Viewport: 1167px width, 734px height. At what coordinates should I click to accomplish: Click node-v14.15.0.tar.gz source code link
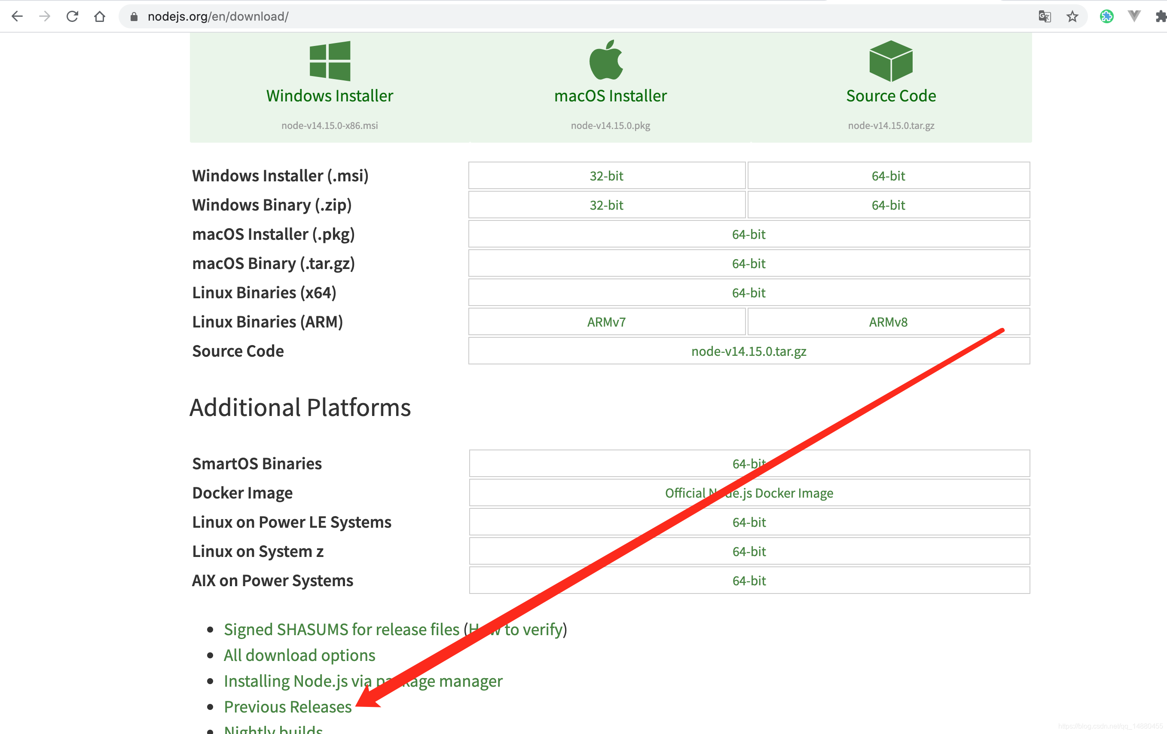click(x=748, y=351)
